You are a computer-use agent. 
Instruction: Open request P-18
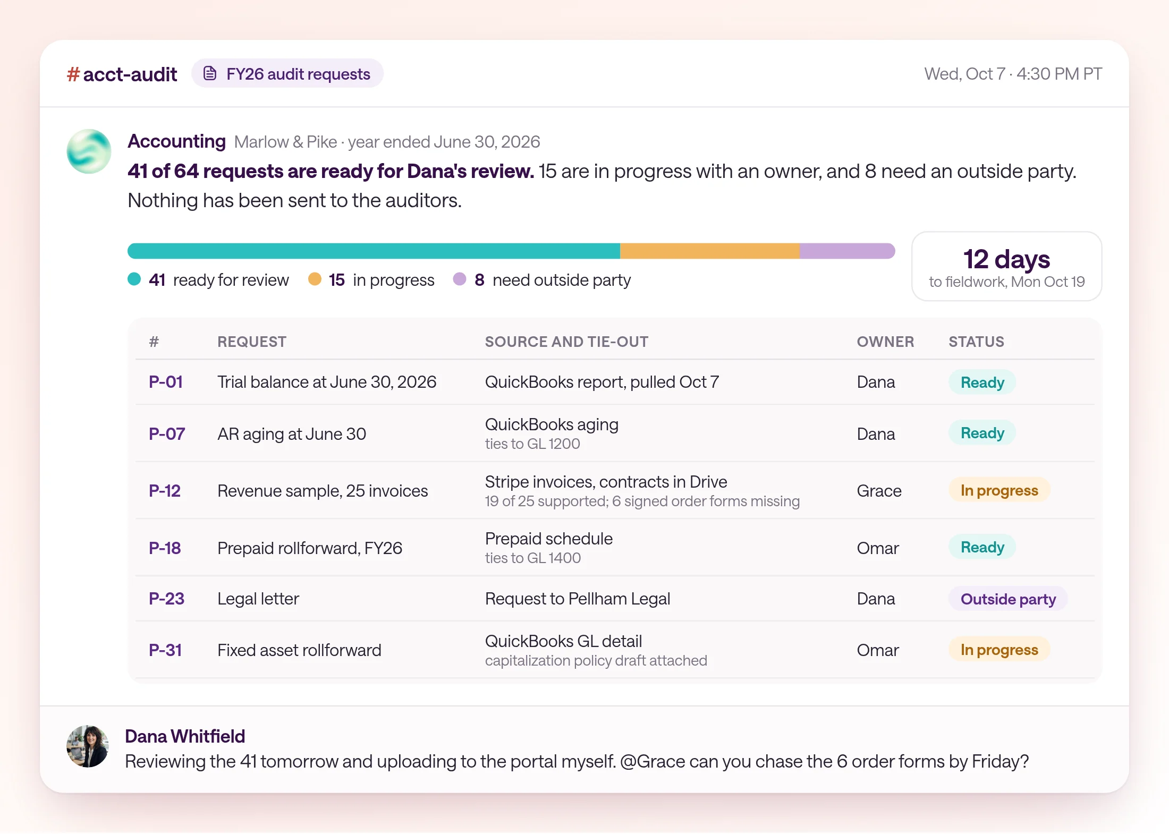tap(165, 548)
